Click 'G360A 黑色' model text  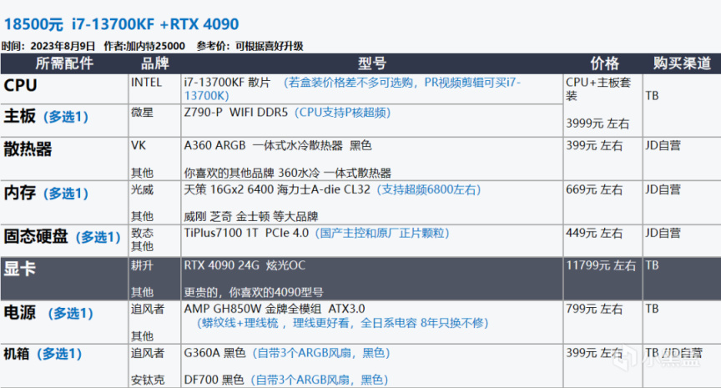pos(214,353)
